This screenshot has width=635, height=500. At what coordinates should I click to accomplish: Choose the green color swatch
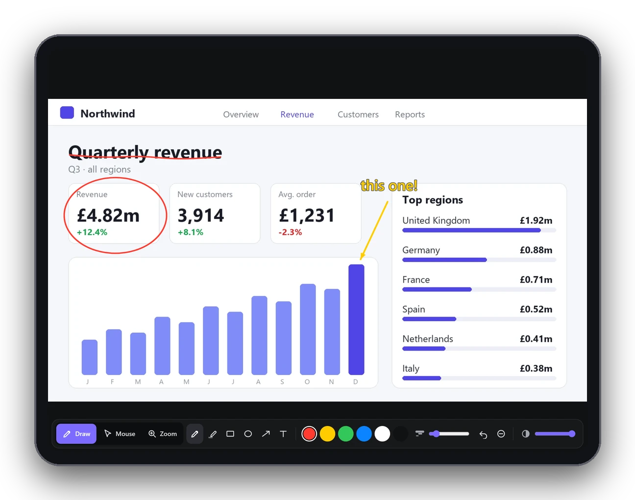[346, 434]
